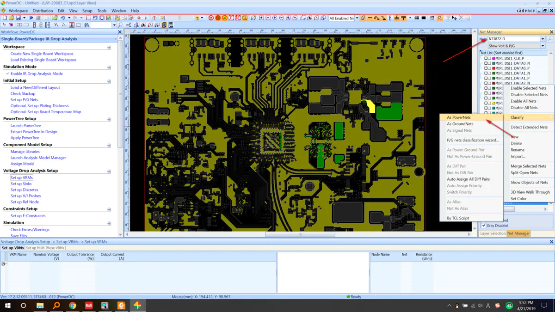The height and width of the screenshot is (312, 555).
Task: Open the All Enabled Nets dropdown
Action: pyautogui.click(x=357, y=18)
